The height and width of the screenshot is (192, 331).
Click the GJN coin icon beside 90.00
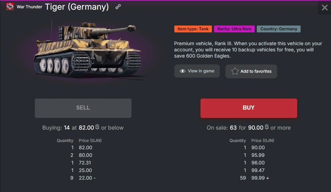pos(267,128)
